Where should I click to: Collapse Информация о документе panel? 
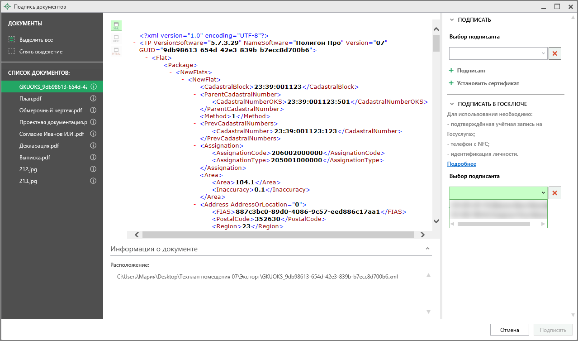(x=427, y=249)
